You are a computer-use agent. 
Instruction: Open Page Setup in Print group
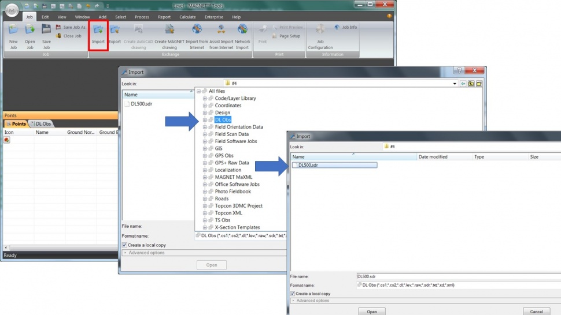pos(286,36)
